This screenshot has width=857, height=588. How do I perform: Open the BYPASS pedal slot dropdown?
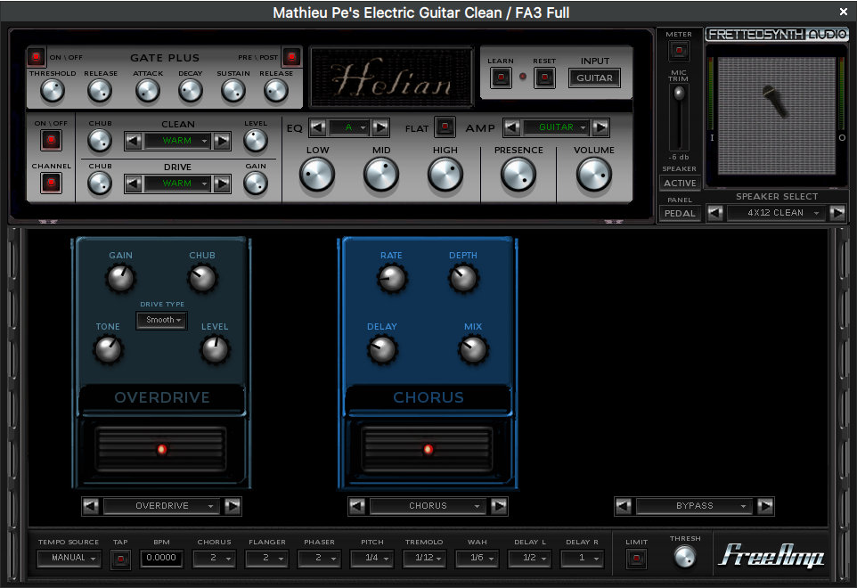(694, 506)
